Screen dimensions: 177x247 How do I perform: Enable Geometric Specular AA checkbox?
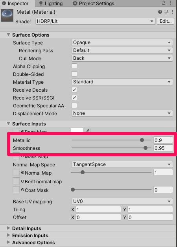74,105
